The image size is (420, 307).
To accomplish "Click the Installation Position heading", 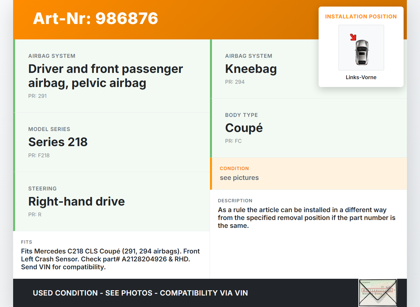I will pyautogui.click(x=361, y=17).
